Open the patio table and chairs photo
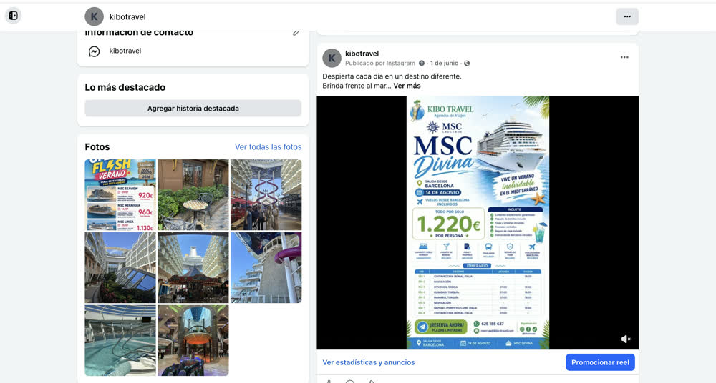Image resolution: width=716 pixels, height=383 pixels. point(193,194)
